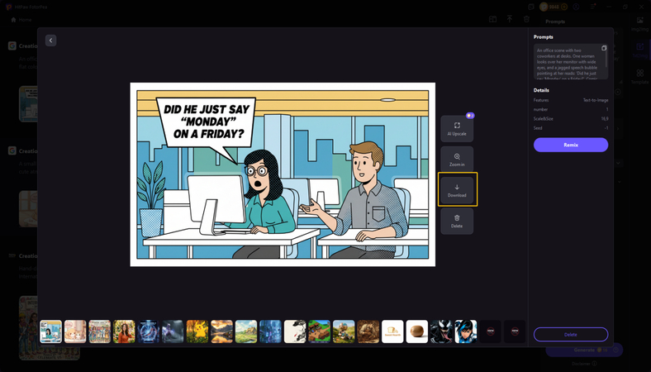Switch to Template in the right sidebar

639,77
